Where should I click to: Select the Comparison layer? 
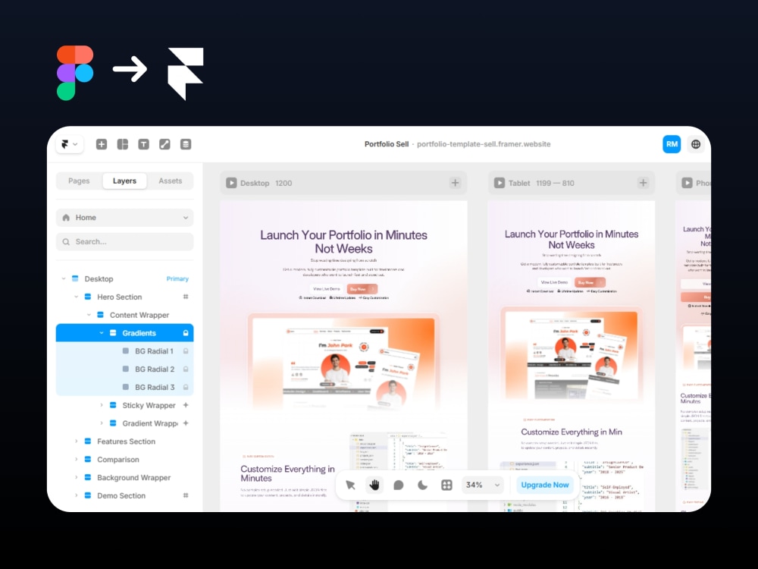(x=125, y=459)
